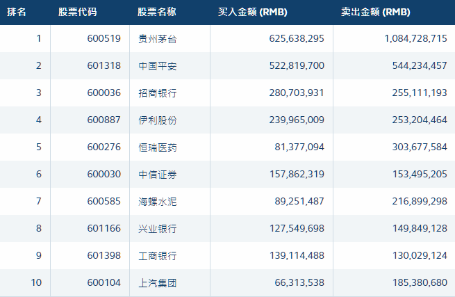Click buy amount 157,862,319
Image resolution: width=455 pixels, height=297 pixels.
click(297, 174)
